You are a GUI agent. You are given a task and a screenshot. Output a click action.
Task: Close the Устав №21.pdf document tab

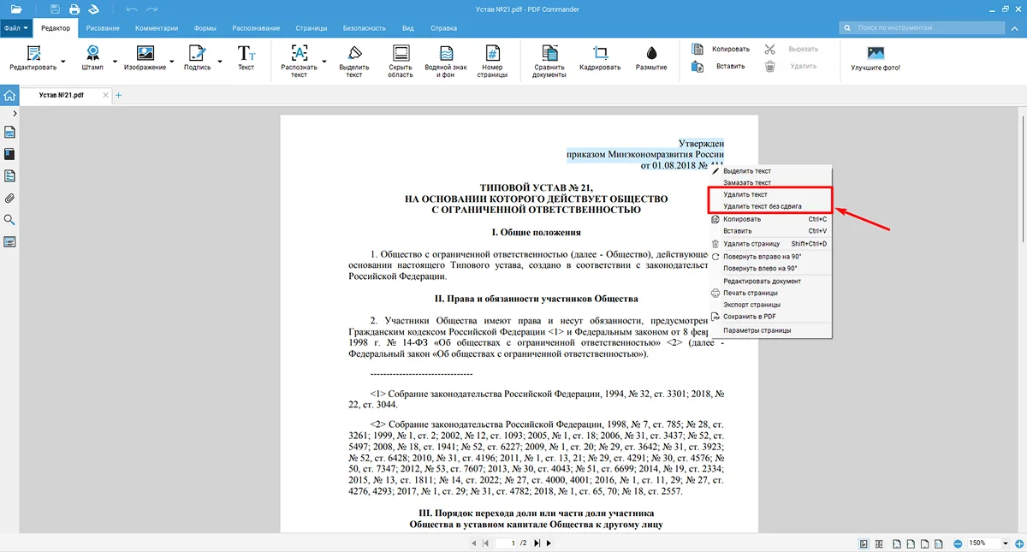pos(106,95)
